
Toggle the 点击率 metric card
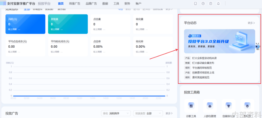point(111,46)
